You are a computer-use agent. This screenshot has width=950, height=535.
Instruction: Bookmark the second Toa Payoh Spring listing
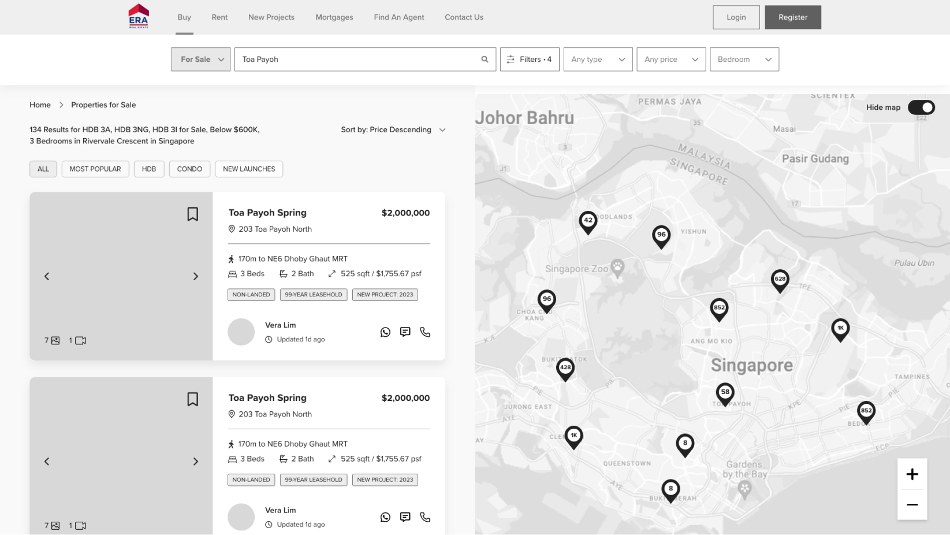[x=193, y=399]
